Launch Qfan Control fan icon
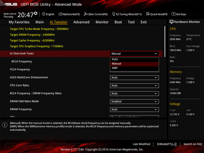 pos(86,14)
